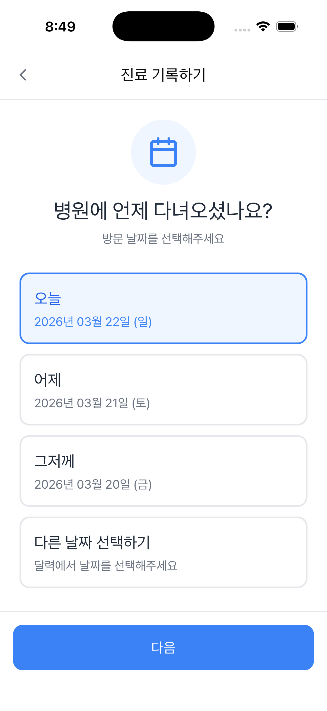Select the 어제 date option
Image resolution: width=327 pixels, height=711 pixels.
click(x=163, y=389)
